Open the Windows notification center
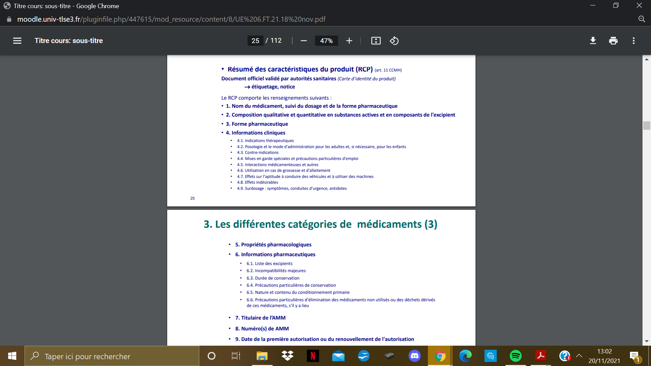Image resolution: width=651 pixels, height=366 pixels. coord(634,356)
